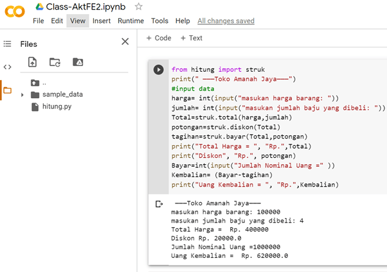The image size is (387, 272).
Task: Close the Files panel
Action: click(x=125, y=42)
